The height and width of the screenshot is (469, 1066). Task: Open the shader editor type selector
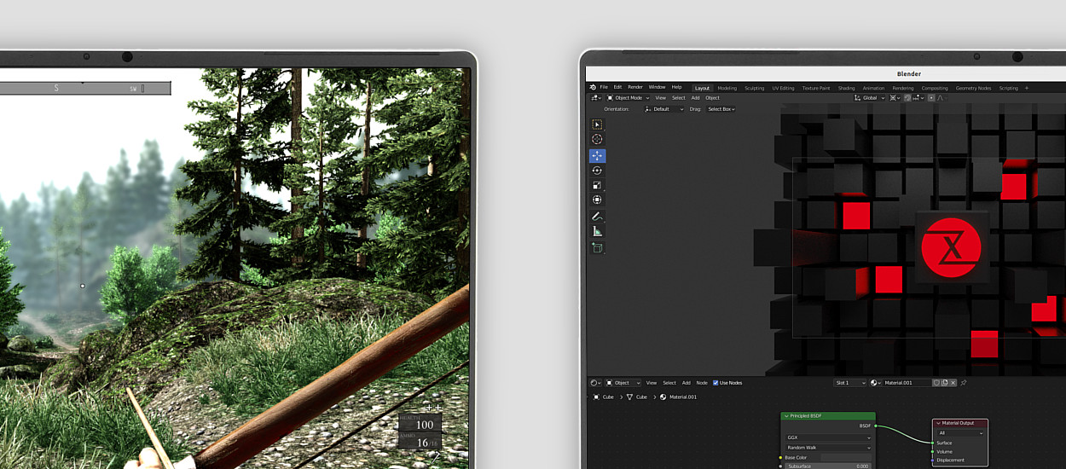tap(595, 383)
